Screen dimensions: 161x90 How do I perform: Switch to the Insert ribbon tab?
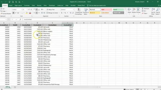11,5
